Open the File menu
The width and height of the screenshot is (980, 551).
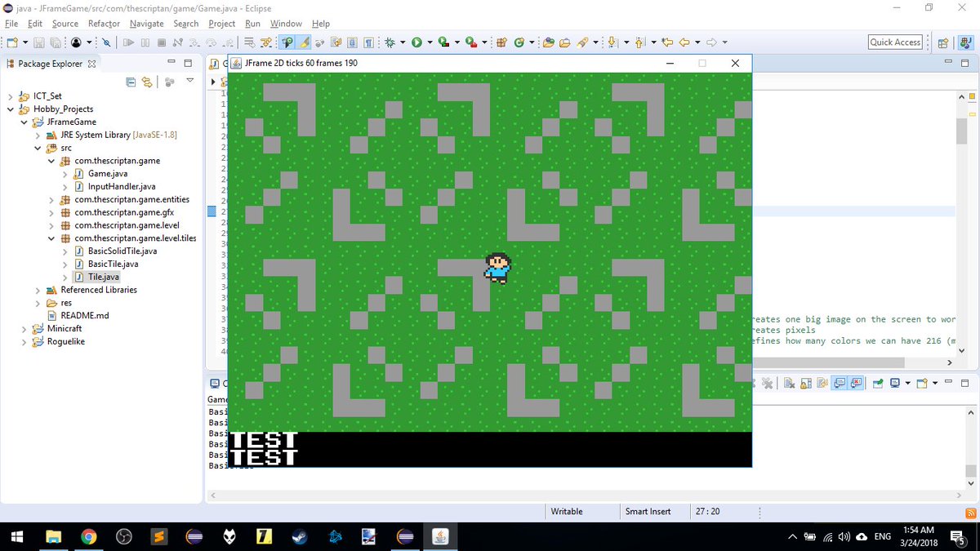(11, 24)
